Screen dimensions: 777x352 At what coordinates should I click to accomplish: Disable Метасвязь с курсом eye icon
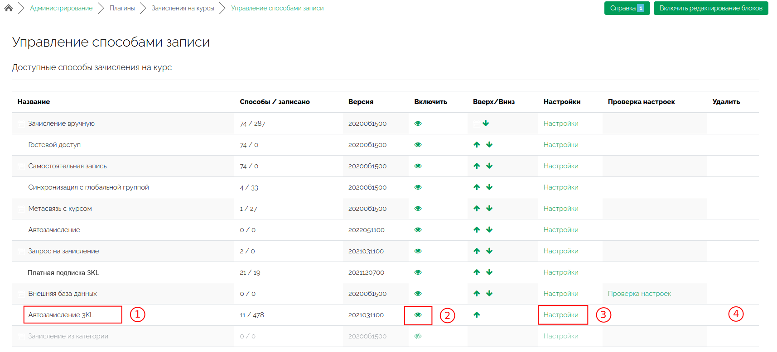[418, 209]
